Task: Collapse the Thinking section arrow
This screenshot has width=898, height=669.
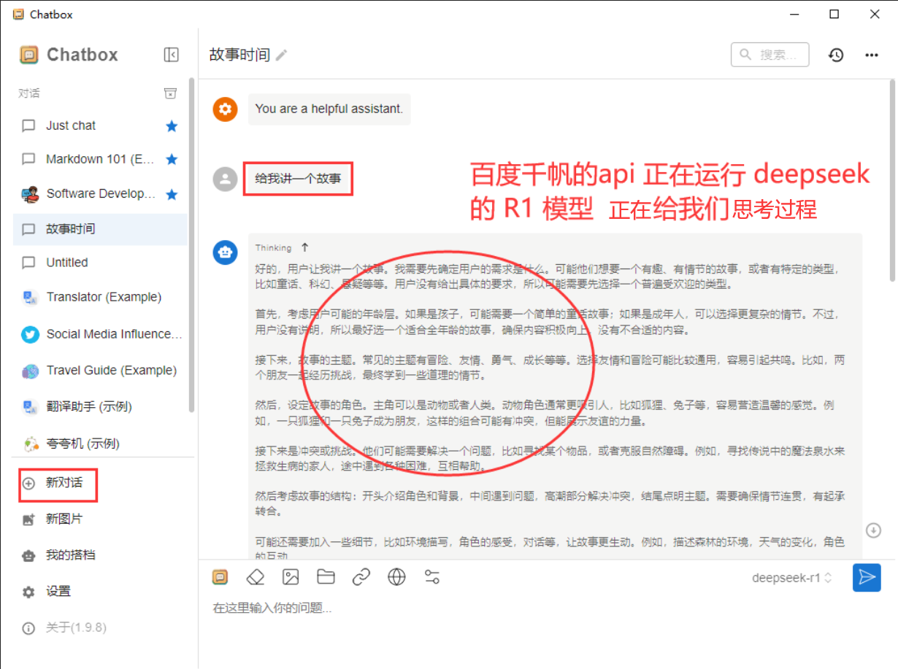Action: (x=305, y=247)
